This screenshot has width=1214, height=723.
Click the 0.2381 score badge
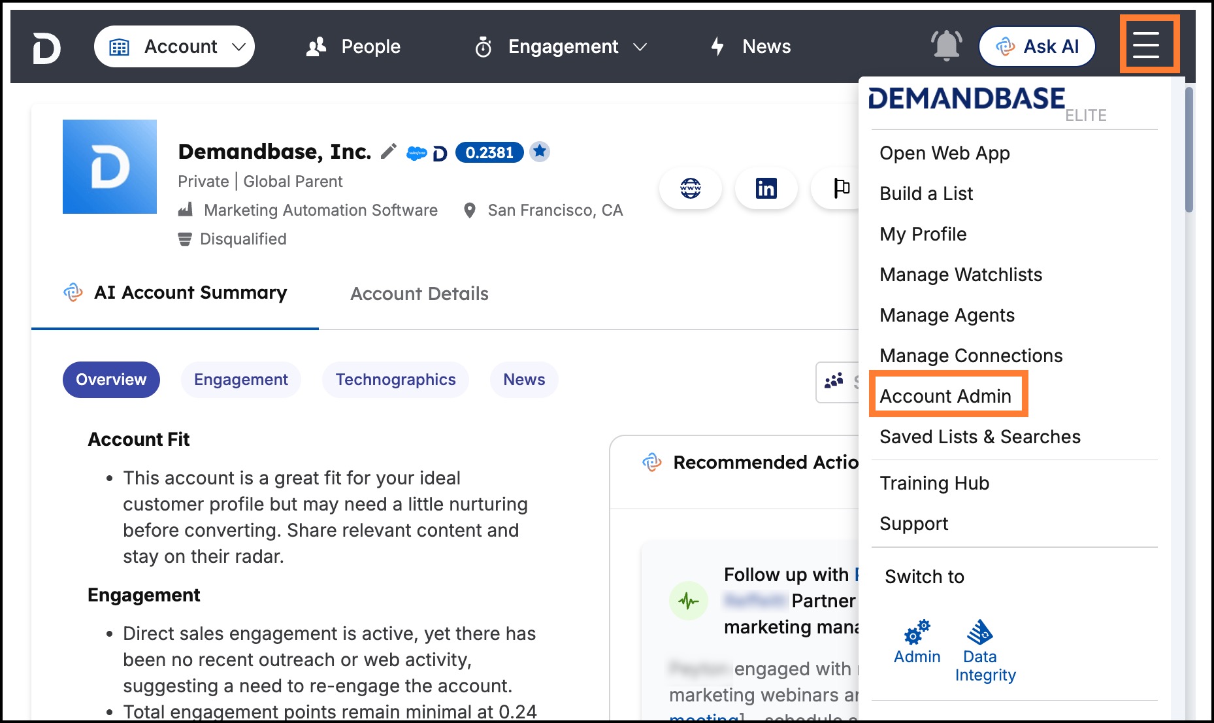[489, 152]
